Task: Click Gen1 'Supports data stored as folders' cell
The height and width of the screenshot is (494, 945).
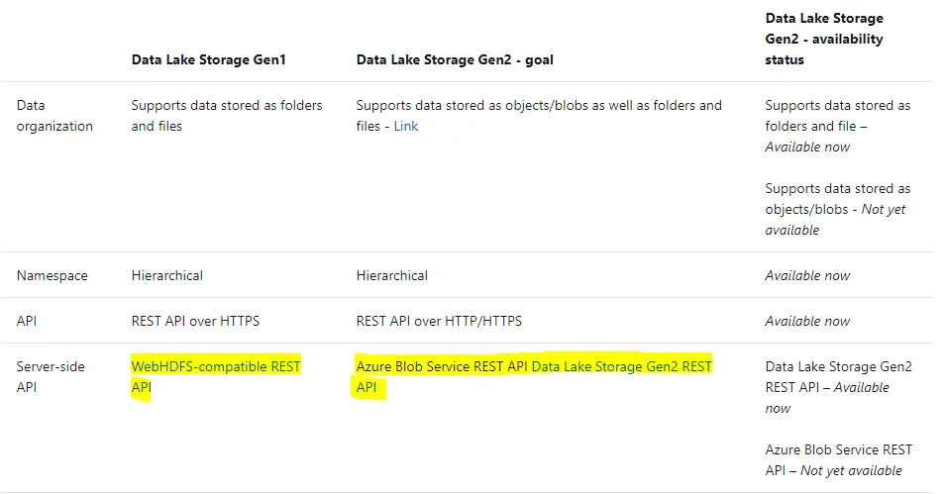Action: coord(227,116)
